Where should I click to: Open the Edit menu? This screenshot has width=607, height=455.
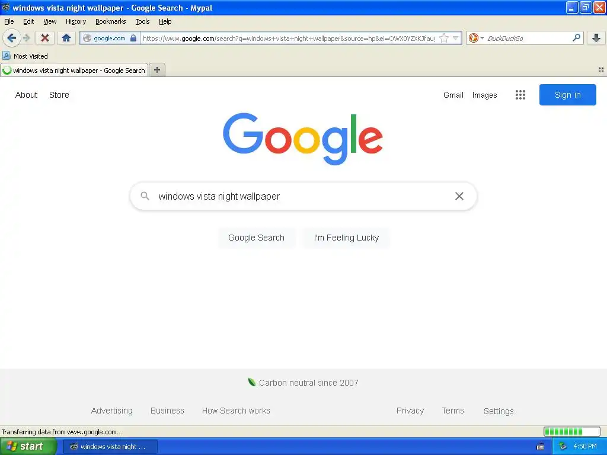28,21
